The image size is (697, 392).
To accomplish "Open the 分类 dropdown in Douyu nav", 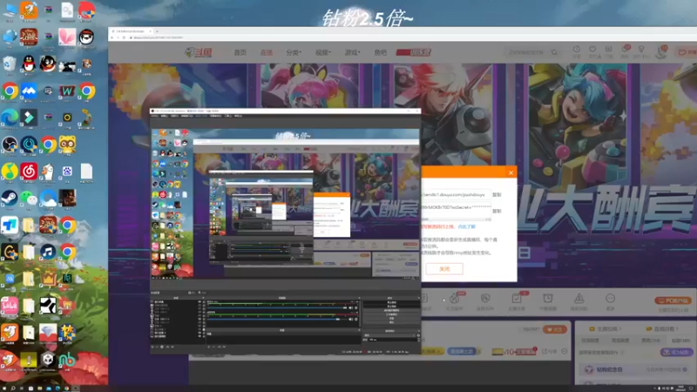I will [x=294, y=52].
